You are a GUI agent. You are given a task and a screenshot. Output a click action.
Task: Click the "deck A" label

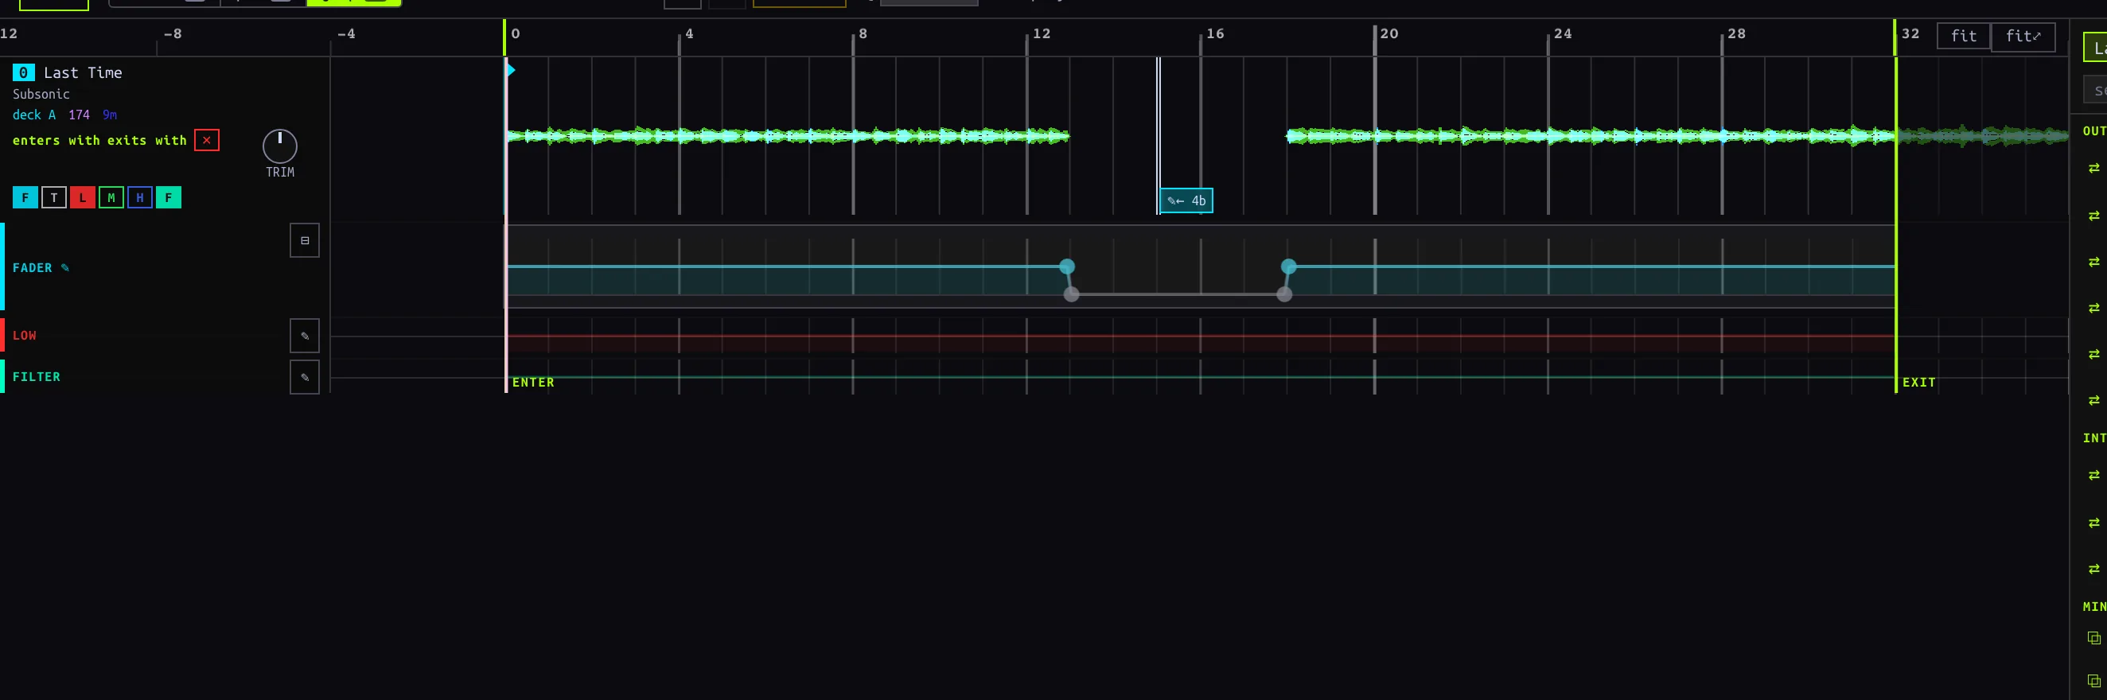tap(34, 115)
